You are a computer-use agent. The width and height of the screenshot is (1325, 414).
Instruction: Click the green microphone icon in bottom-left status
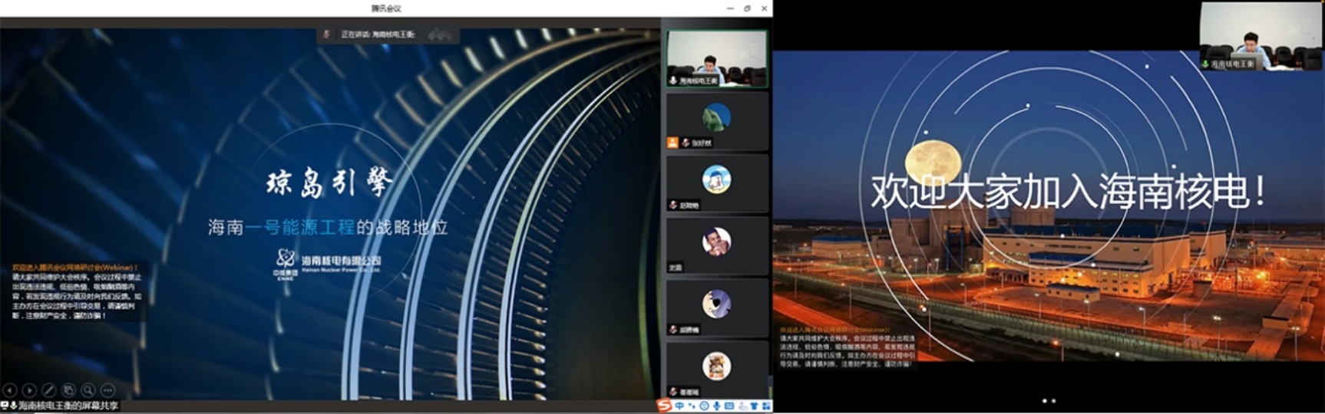coord(13,406)
